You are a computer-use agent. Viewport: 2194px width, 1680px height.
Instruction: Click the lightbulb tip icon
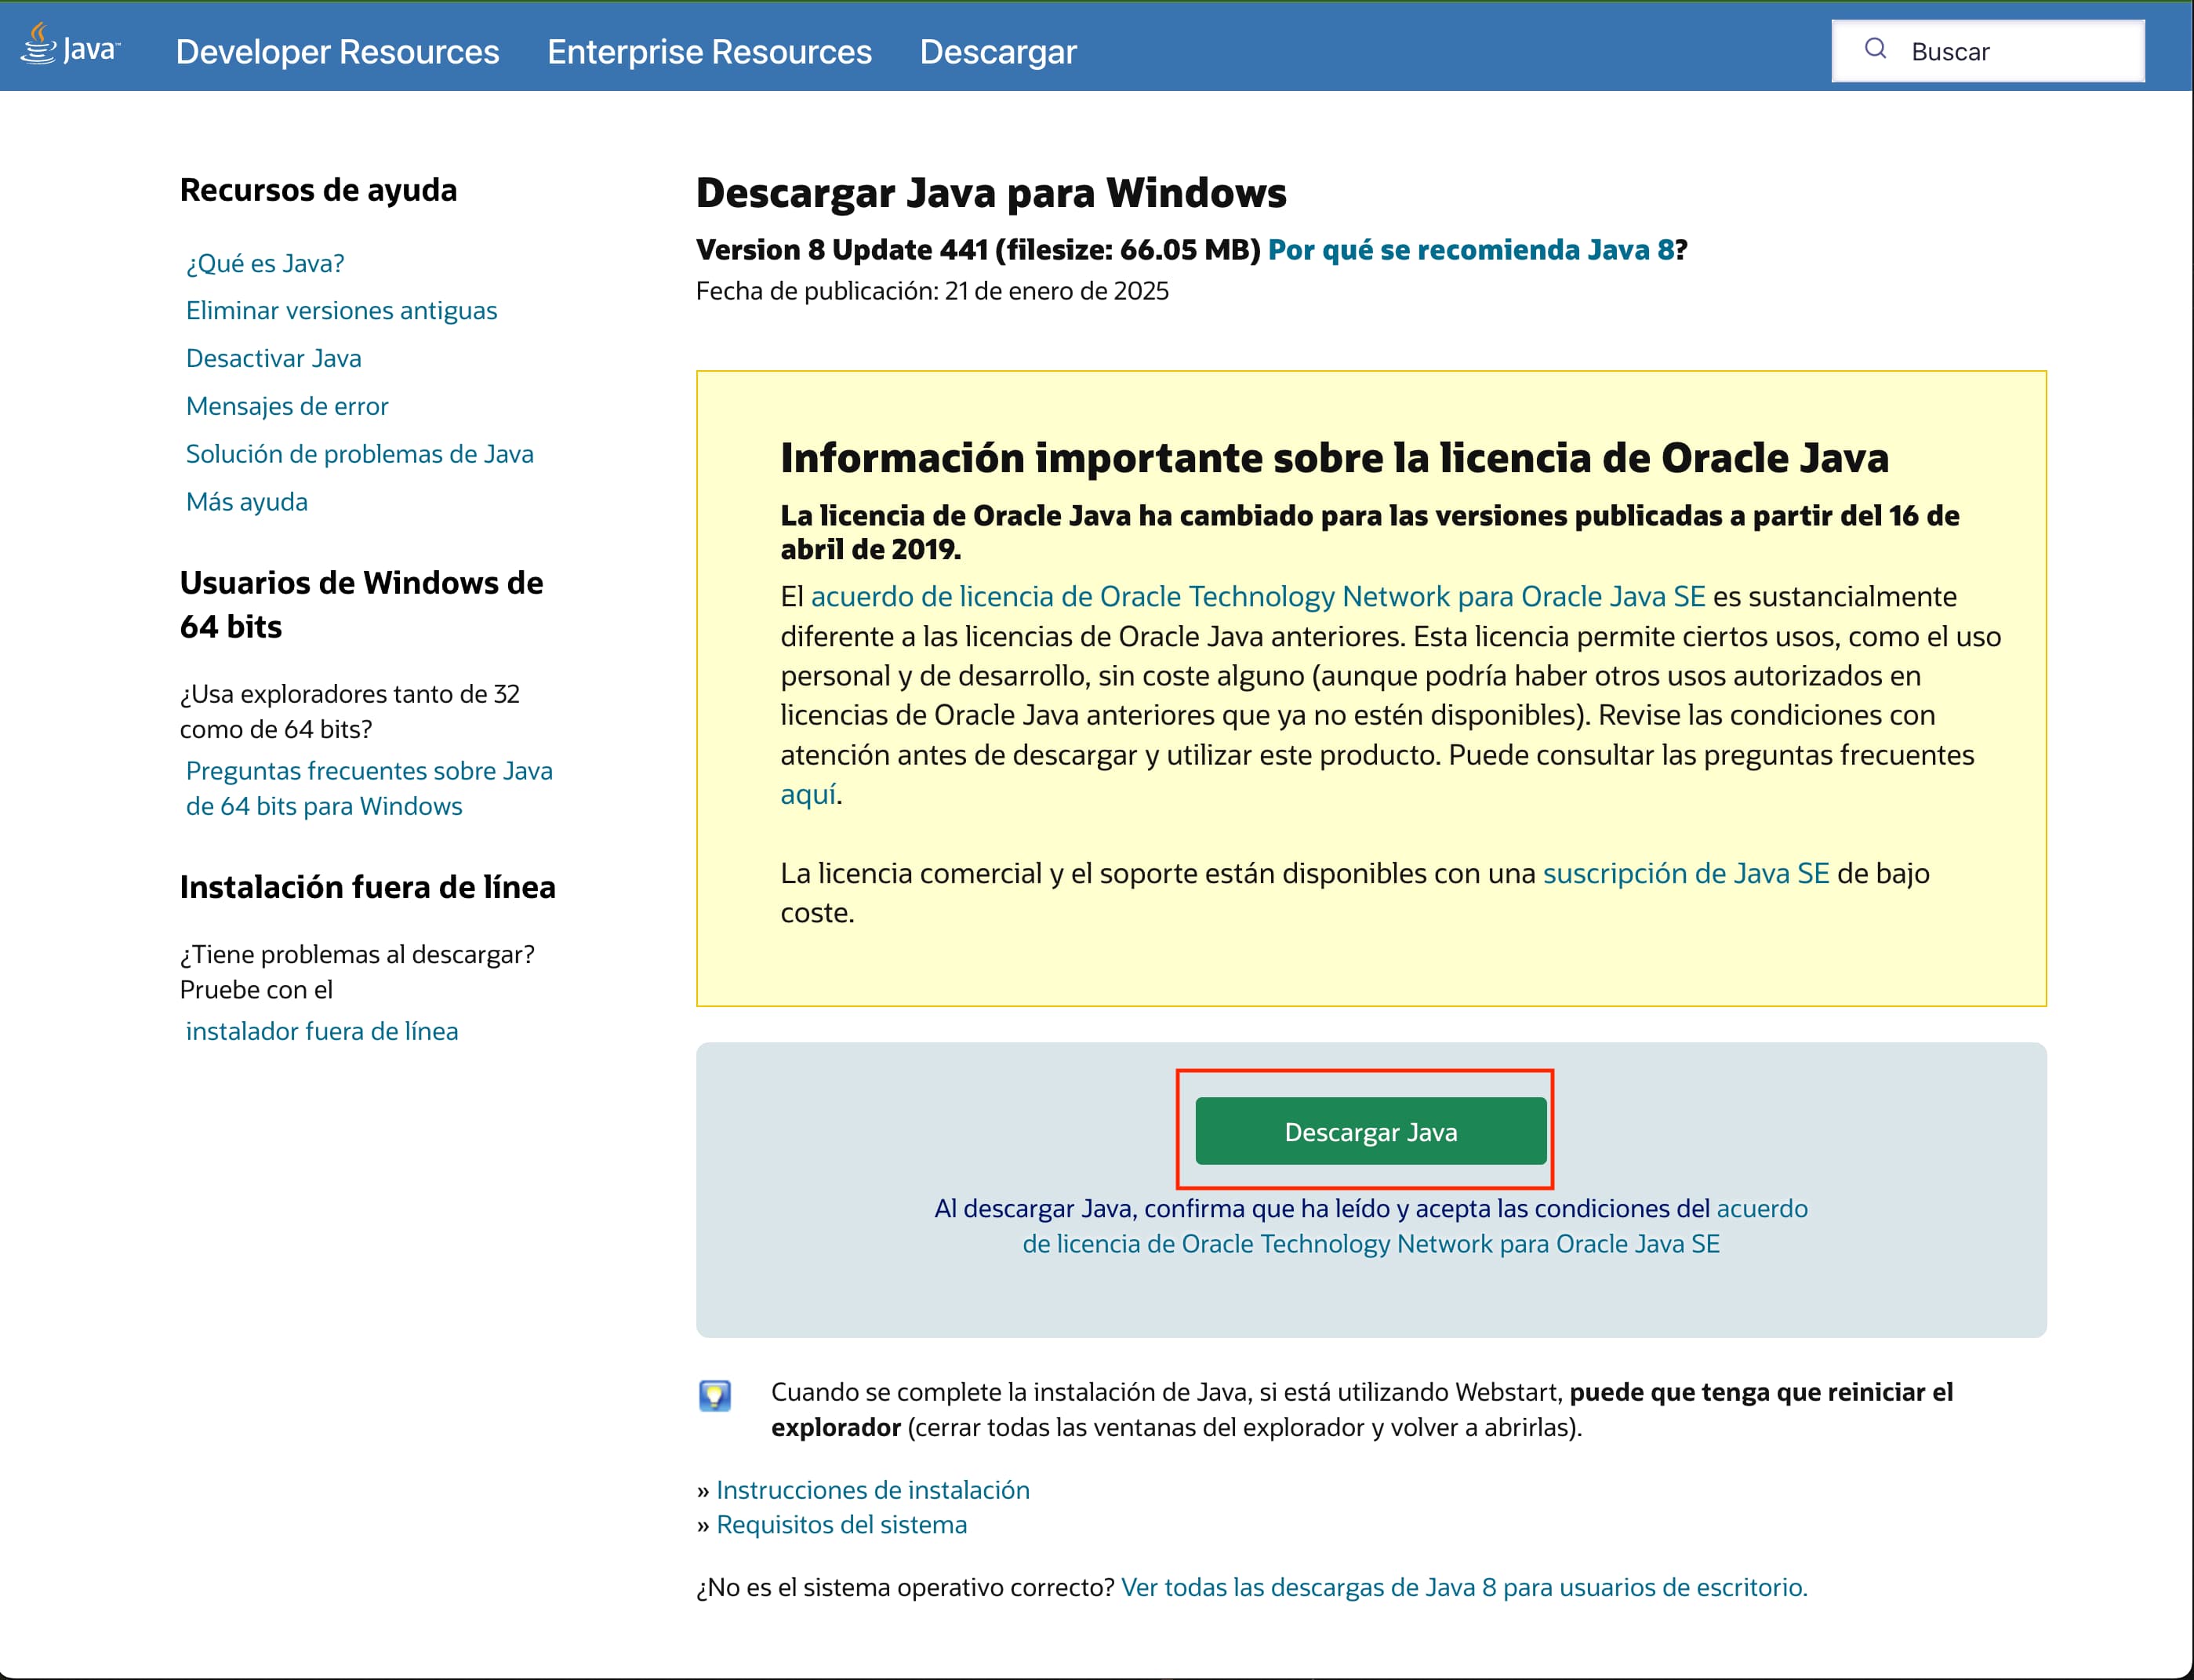click(714, 1395)
